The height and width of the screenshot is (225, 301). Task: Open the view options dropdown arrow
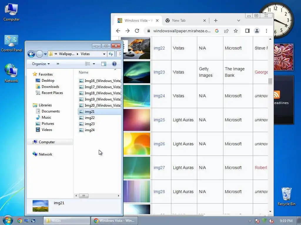(94, 64)
